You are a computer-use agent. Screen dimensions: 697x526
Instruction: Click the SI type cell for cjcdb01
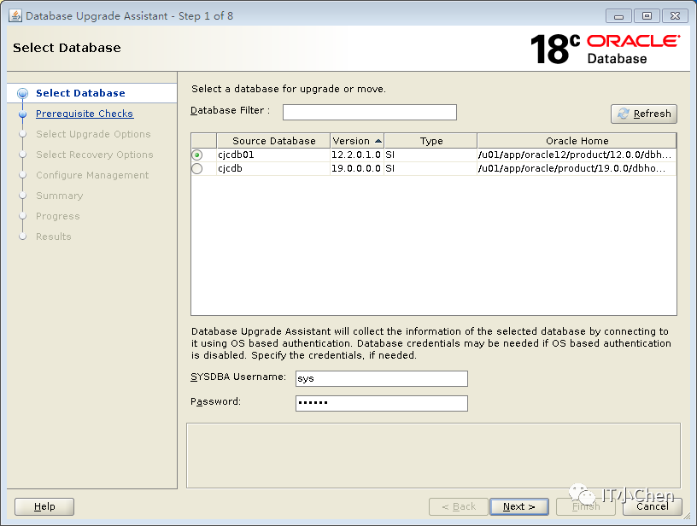[430, 155]
